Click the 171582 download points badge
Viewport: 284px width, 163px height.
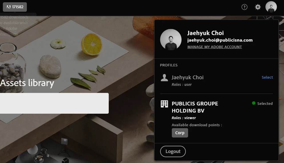15,7
